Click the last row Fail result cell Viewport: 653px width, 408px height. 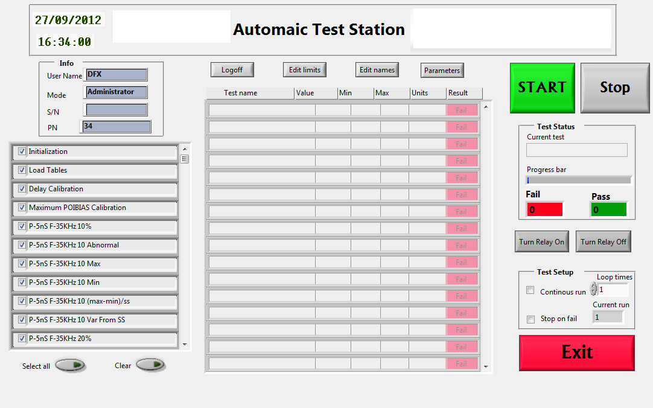pos(462,364)
